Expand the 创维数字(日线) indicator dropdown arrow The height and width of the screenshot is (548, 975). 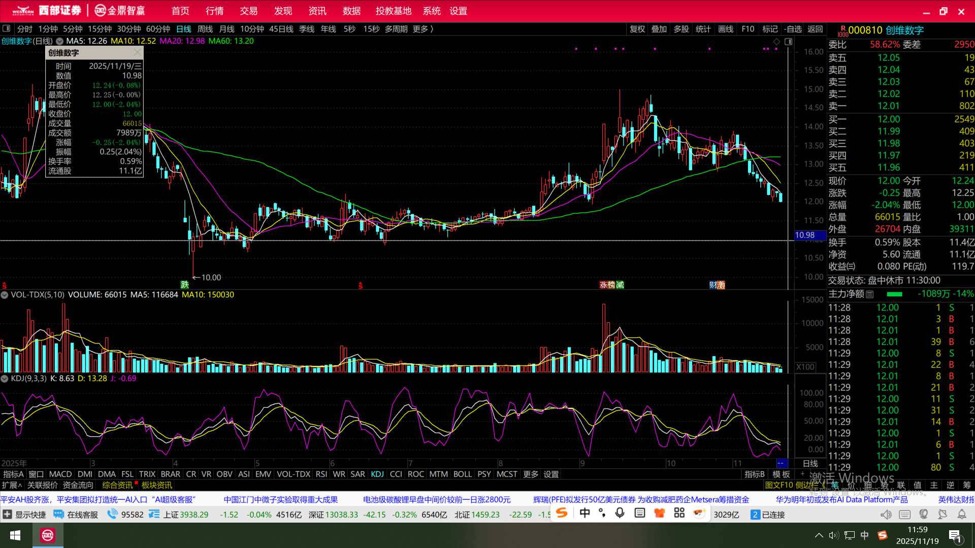[59, 42]
